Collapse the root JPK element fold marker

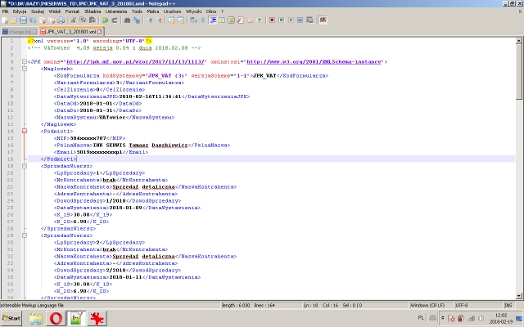(x=25, y=61)
